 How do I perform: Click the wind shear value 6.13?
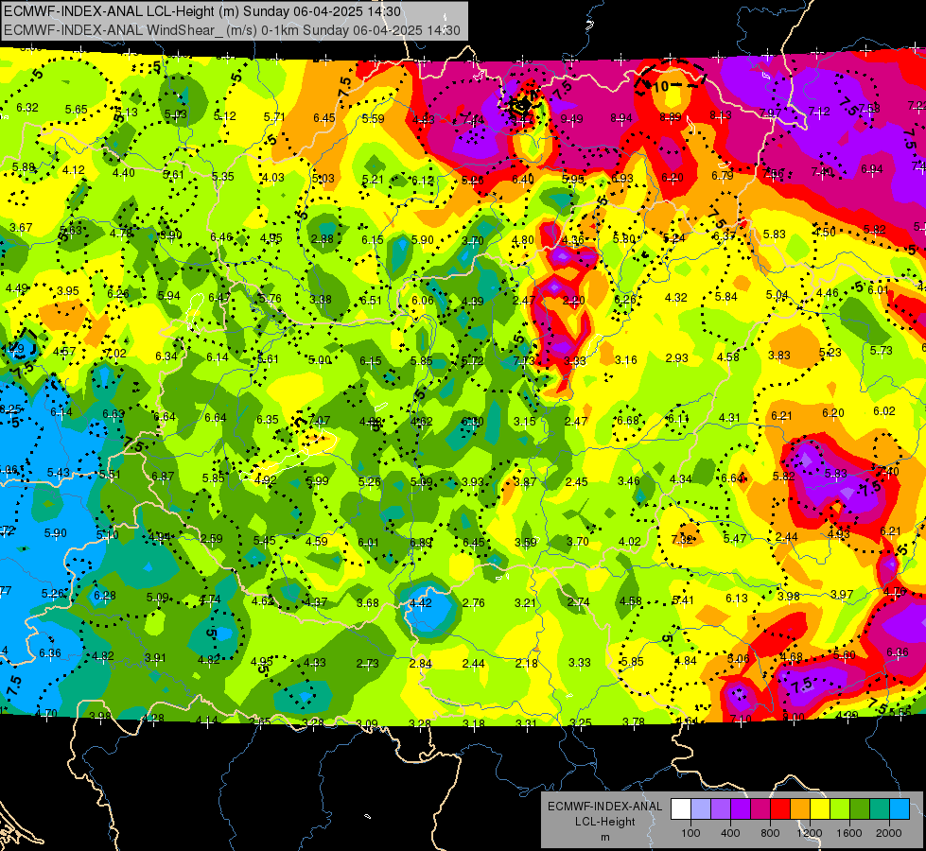(737, 599)
